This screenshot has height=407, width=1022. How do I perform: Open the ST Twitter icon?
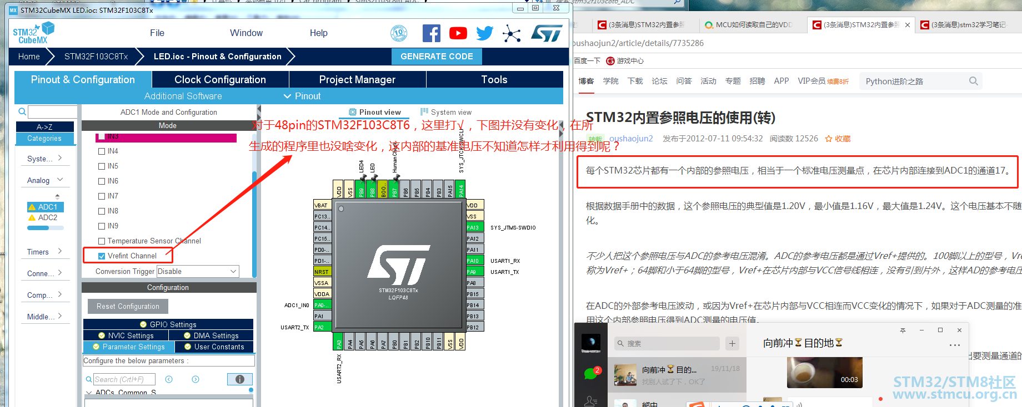[485, 33]
